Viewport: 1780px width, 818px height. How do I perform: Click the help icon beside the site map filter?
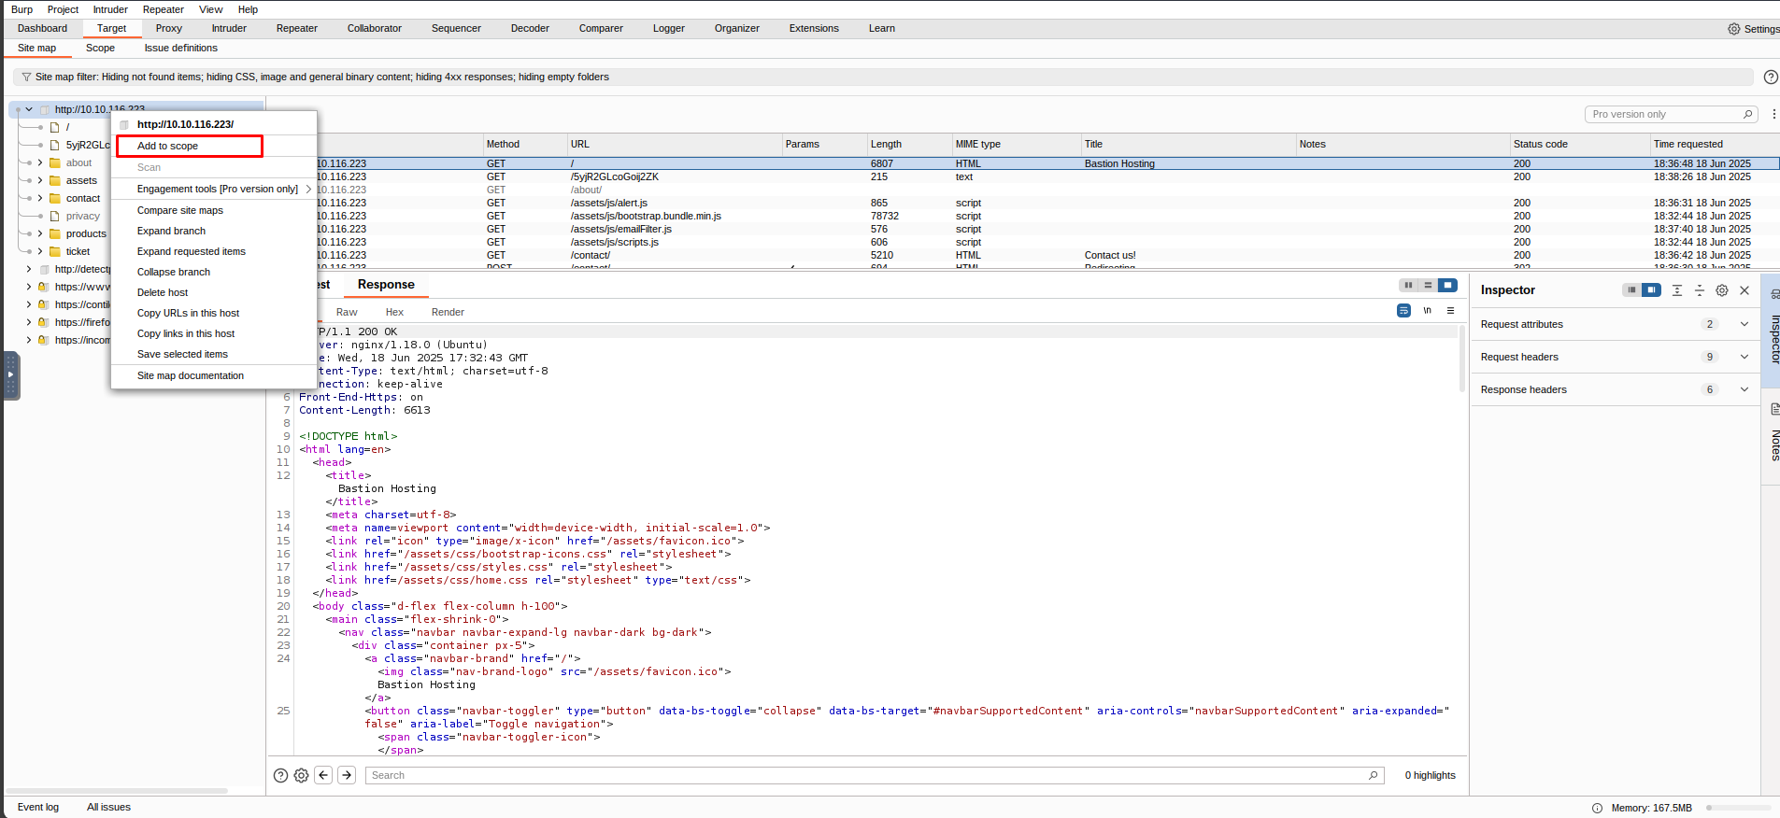1770,78
